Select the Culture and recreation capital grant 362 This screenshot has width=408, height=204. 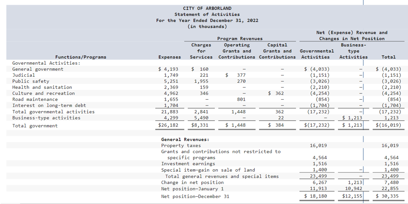click(280, 93)
